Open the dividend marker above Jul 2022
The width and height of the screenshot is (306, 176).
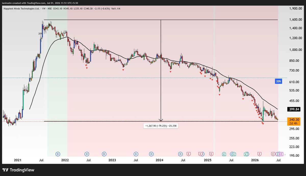click(87, 154)
